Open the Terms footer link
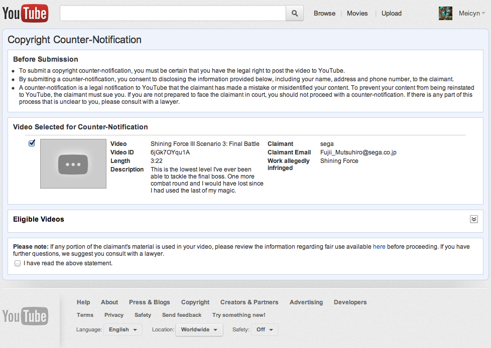Image resolution: width=491 pixels, height=348 pixels. click(x=85, y=315)
